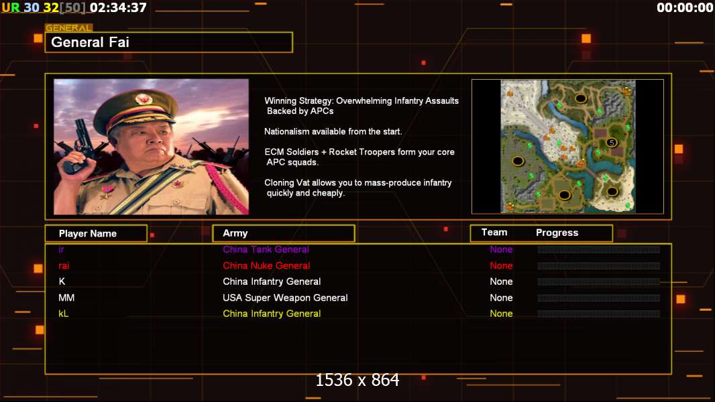Click the 'Winning Strategy: Overwhelming Infantry Assaults' text
The width and height of the screenshot is (715, 402).
click(x=362, y=101)
